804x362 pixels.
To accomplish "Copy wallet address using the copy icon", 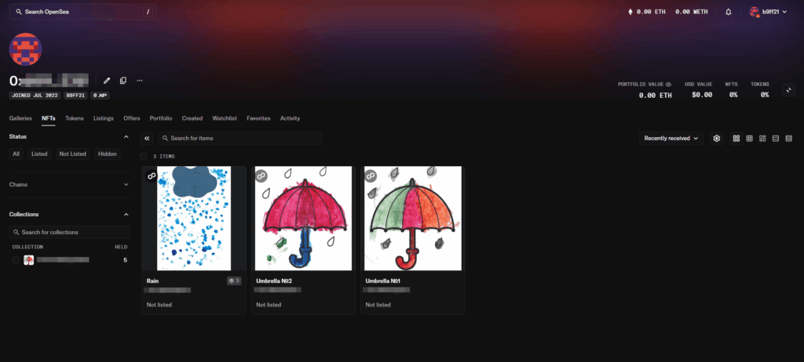I will click(123, 80).
